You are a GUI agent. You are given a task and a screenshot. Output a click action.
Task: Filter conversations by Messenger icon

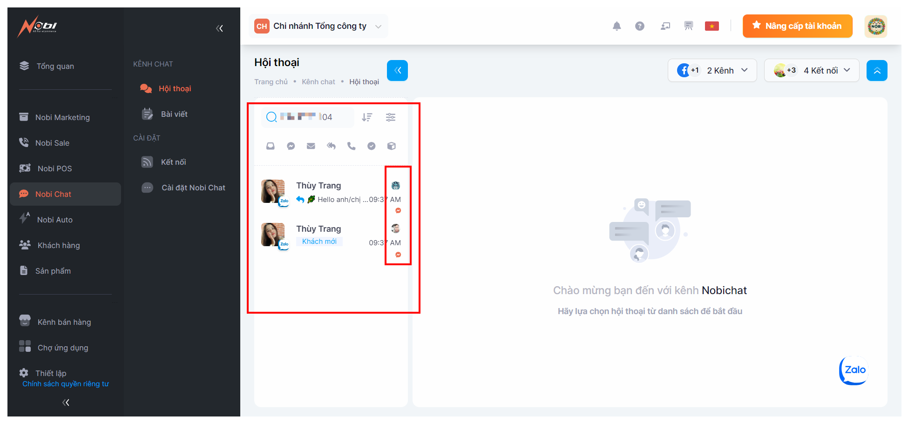point(291,146)
